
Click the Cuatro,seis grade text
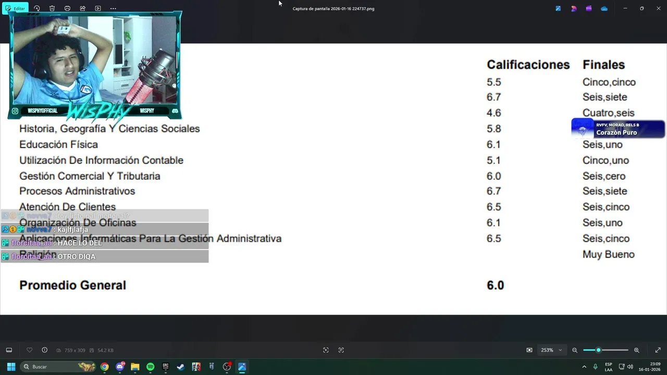tap(608, 113)
